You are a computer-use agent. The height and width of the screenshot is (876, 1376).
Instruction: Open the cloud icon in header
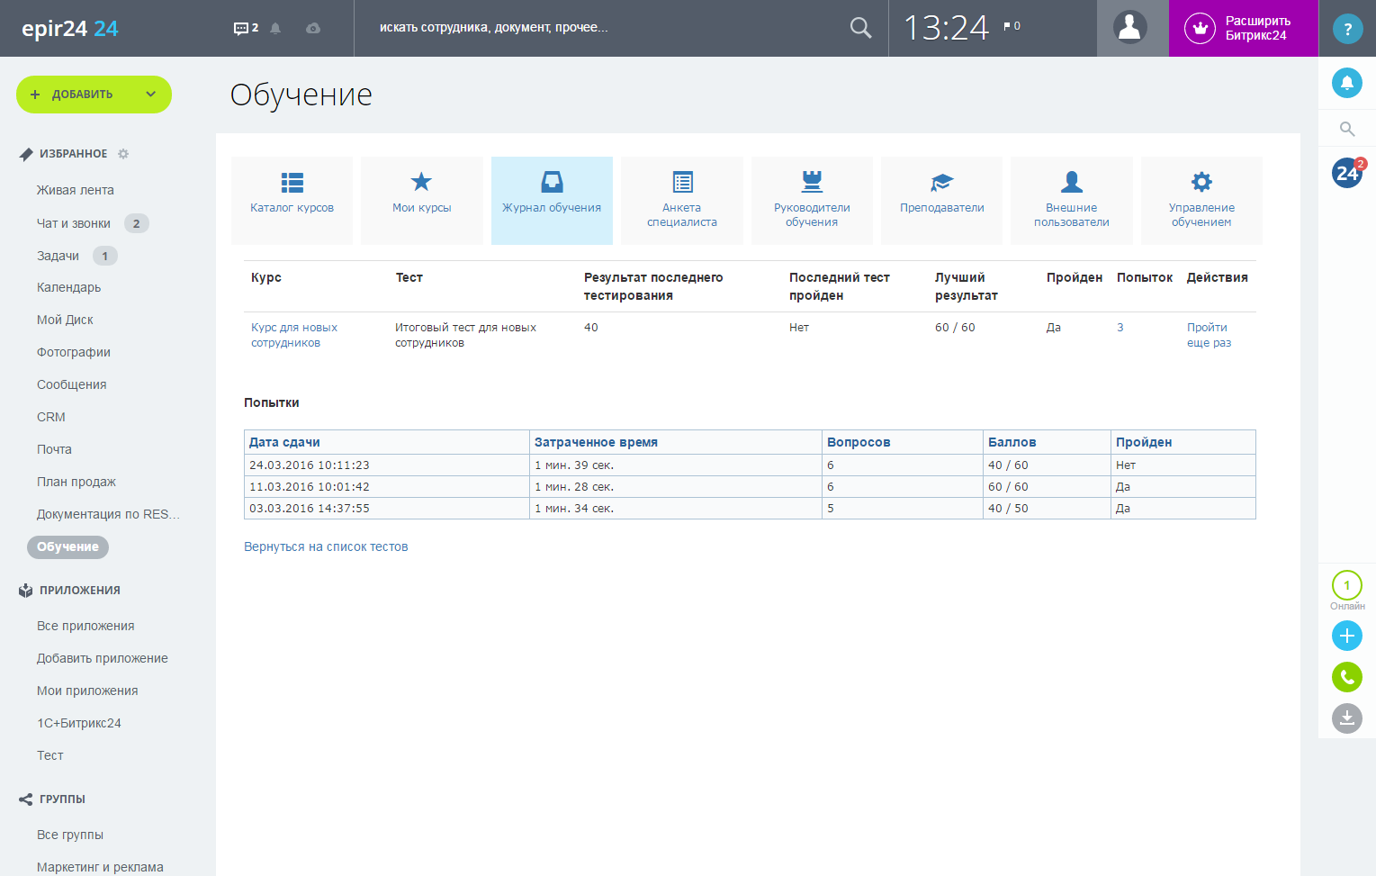(x=313, y=28)
